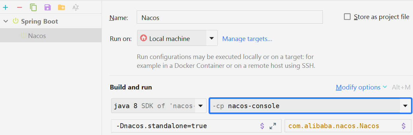Click the Manage targets link
413x135 pixels.
pyautogui.click(x=247, y=39)
